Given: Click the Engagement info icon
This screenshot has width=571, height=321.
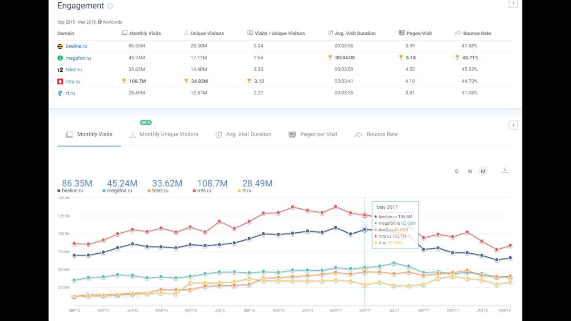Looking at the screenshot, I should 110,6.
